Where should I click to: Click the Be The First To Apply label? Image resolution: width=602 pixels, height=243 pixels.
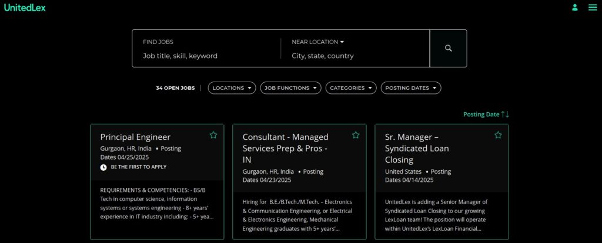click(x=139, y=167)
